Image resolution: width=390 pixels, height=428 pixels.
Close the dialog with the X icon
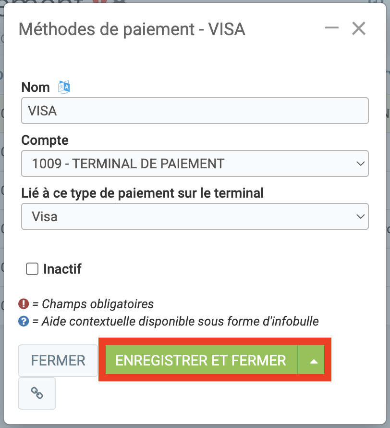(x=359, y=29)
